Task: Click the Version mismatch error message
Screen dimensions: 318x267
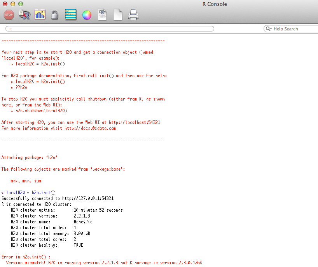Action: point(104,263)
